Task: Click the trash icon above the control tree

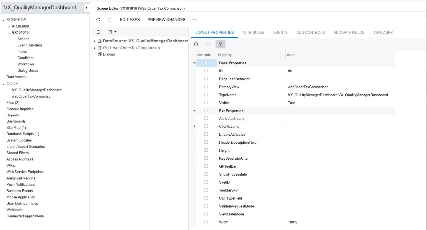Action: click(110, 32)
